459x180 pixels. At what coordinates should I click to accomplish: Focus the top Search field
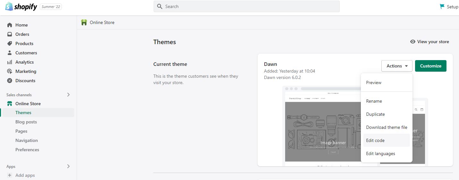pyautogui.click(x=247, y=6)
